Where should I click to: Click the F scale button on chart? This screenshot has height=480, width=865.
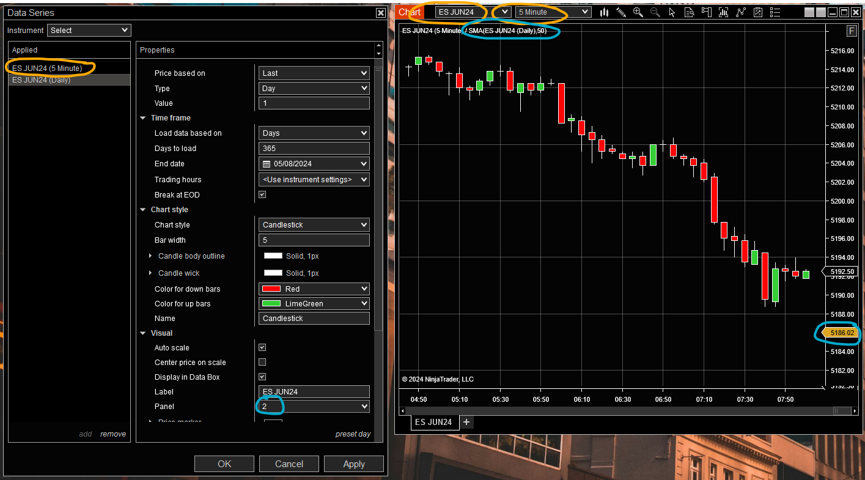coord(852,31)
